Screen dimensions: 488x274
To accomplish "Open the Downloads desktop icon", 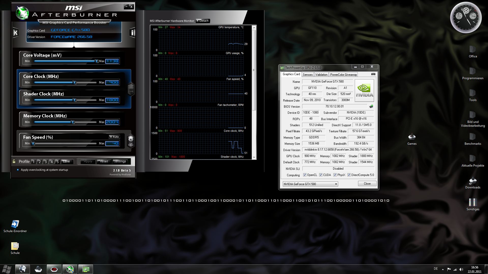I will tap(473, 183).
